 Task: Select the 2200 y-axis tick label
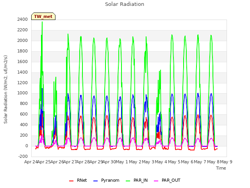[23, 30]
